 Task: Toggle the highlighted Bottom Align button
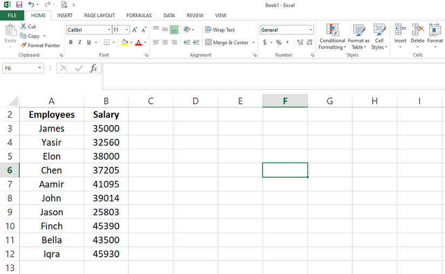[x=174, y=30]
